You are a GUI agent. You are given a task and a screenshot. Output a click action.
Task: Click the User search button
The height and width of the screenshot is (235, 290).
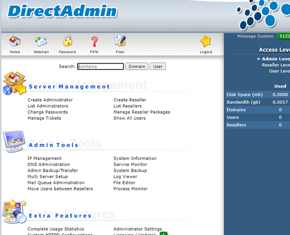tap(158, 66)
